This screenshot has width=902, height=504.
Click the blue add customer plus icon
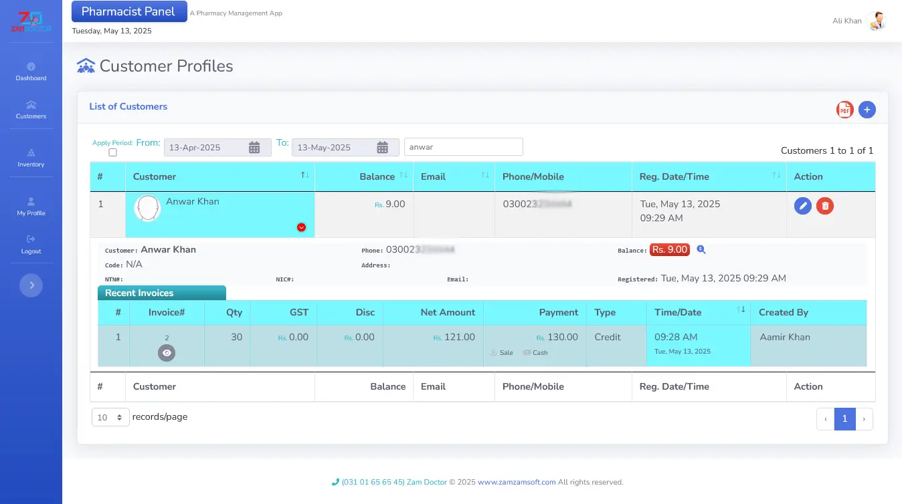point(867,110)
